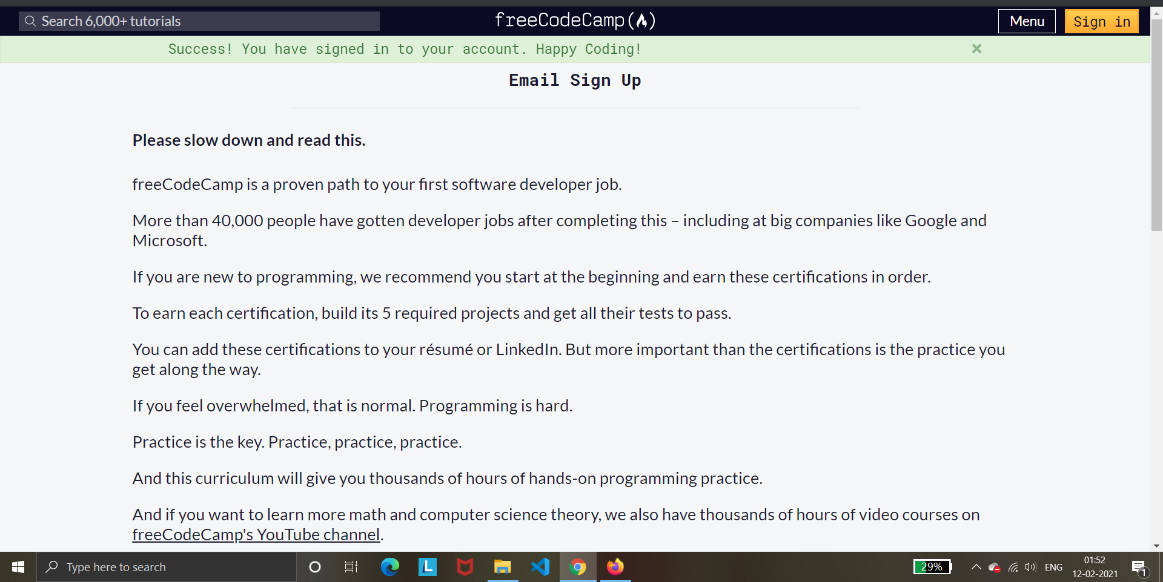Expand the hidden system tray icons
The image size is (1163, 582).
[976, 567]
